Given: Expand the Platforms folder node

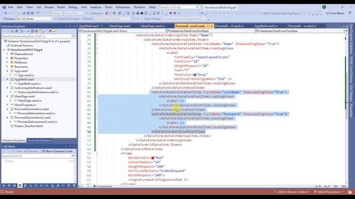Looking at the screenshot, I should (7, 62).
